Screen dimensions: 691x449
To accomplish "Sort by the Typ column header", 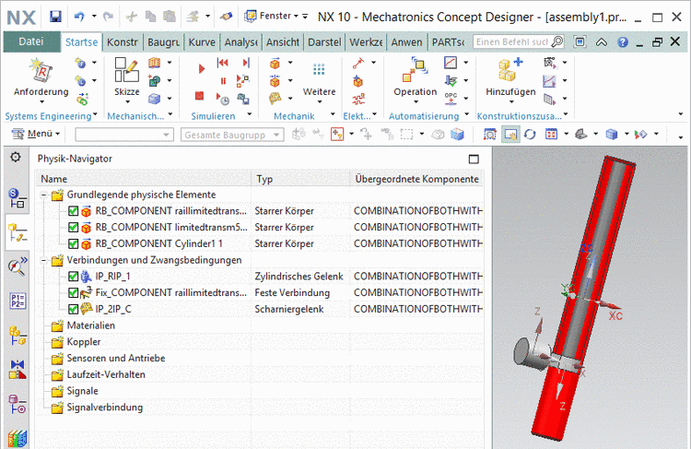I will click(x=300, y=179).
